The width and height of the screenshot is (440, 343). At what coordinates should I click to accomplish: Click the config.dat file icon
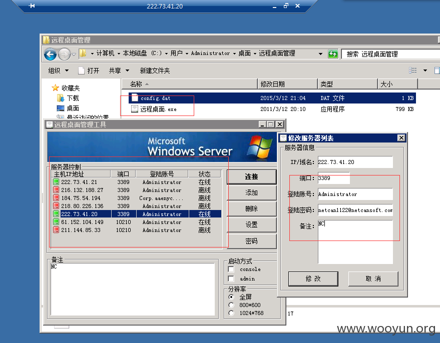[x=135, y=98]
